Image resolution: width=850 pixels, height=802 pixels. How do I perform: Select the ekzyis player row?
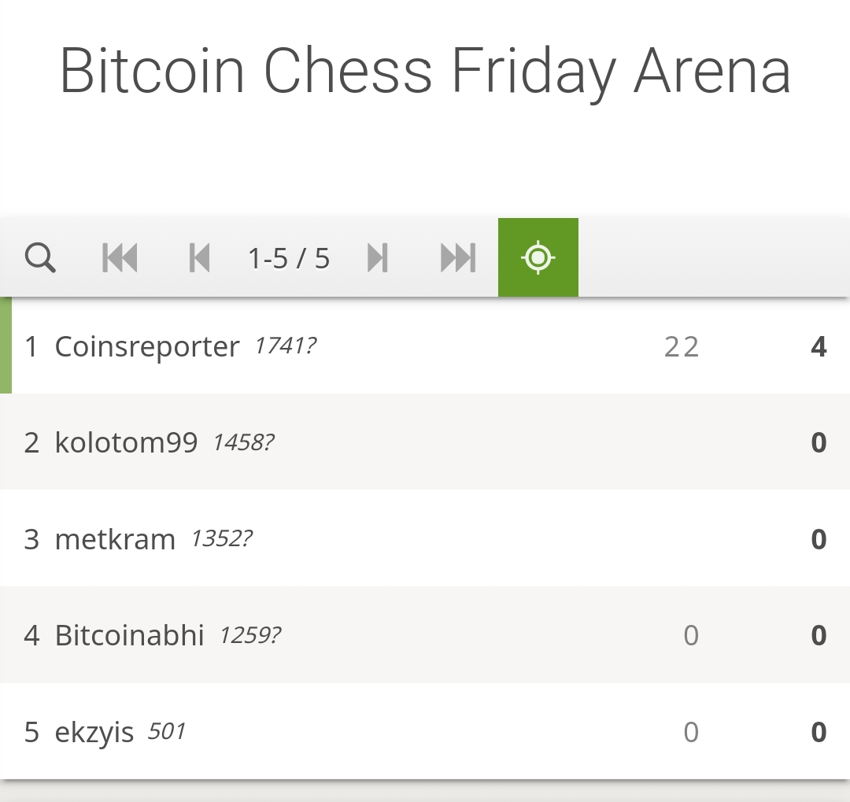tap(94, 732)
